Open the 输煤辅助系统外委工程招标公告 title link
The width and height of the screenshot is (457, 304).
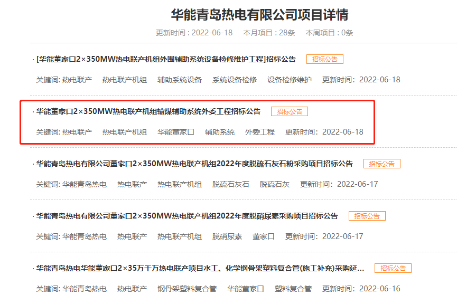click(148, 111)
